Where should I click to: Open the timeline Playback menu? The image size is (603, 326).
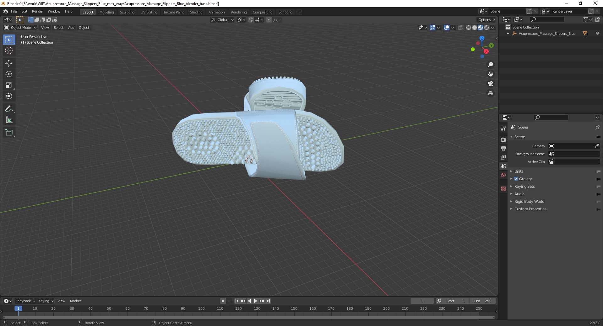click(25, 301)
